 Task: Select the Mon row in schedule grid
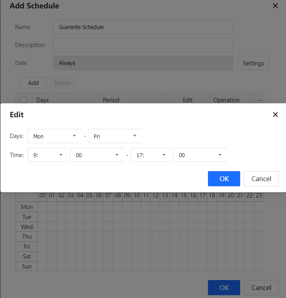tap(27, 207)
